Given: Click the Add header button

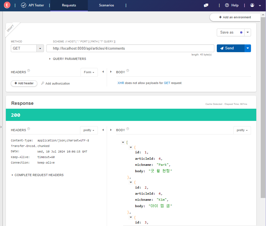Looking at the screenshot, I should point(24,83).
